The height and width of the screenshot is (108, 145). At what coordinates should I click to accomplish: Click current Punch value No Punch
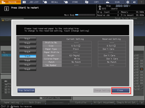76,62
